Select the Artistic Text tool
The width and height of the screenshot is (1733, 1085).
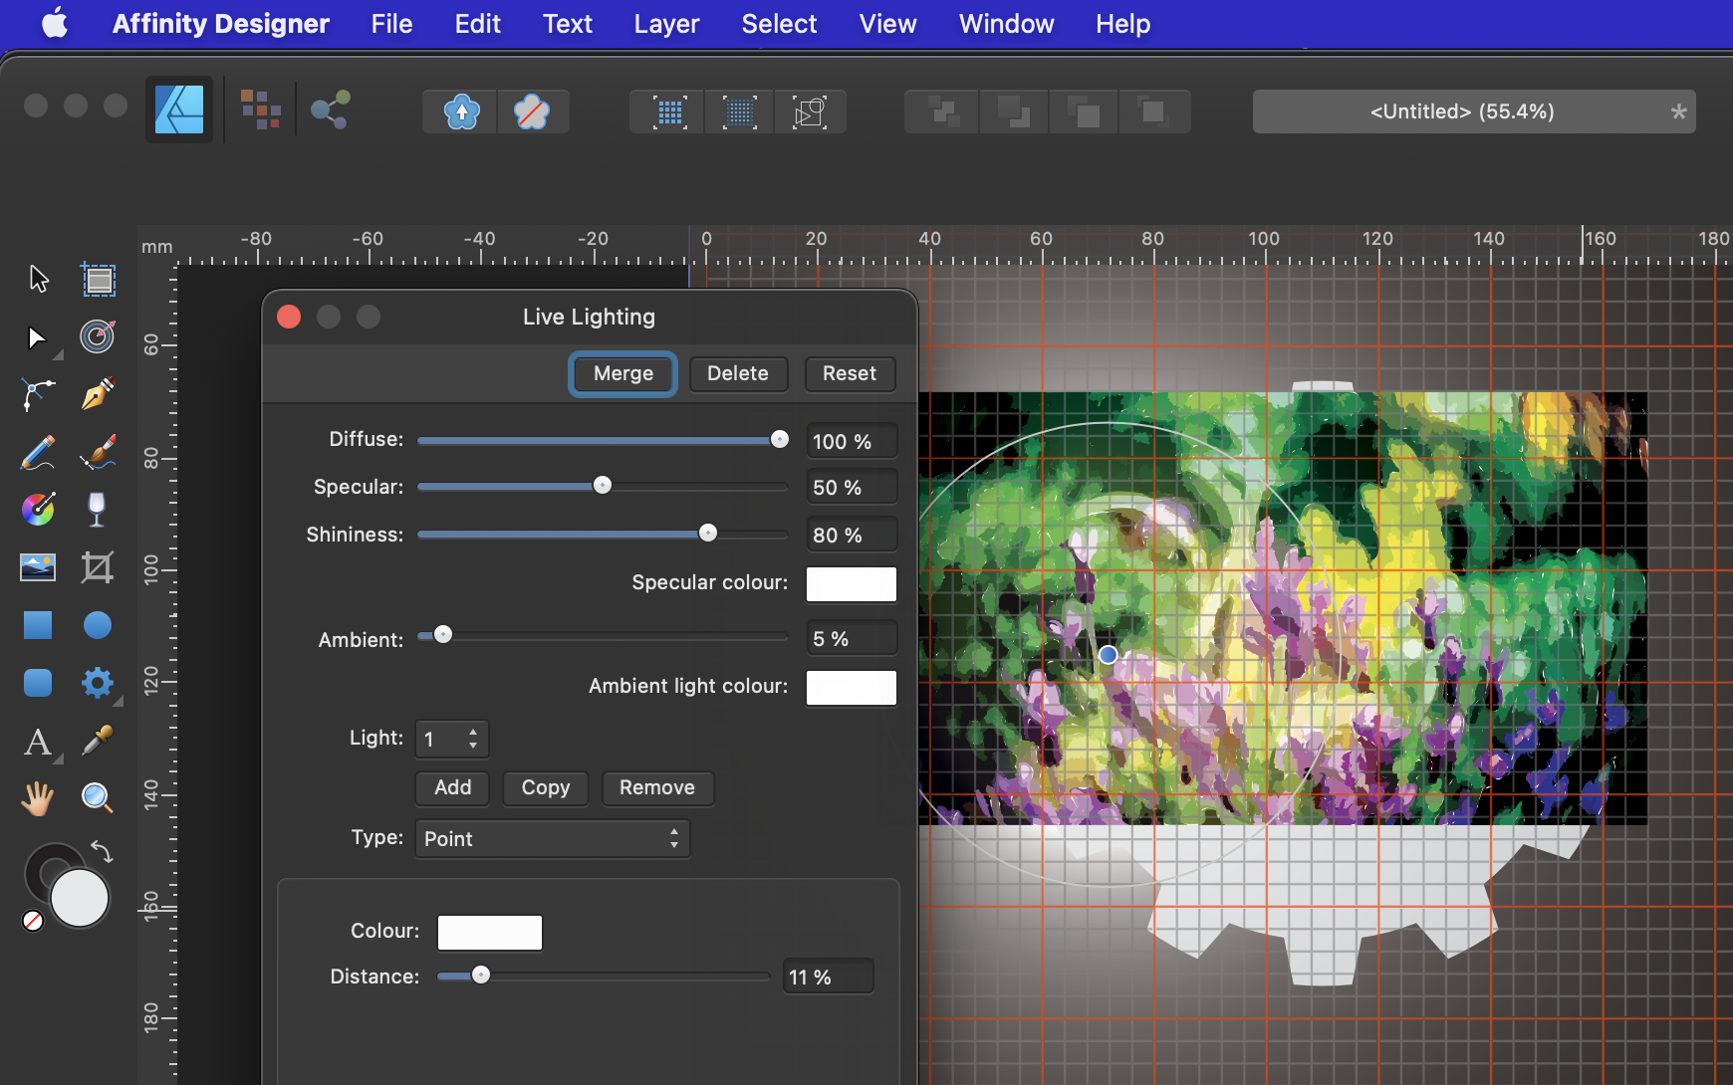point(38,743)
